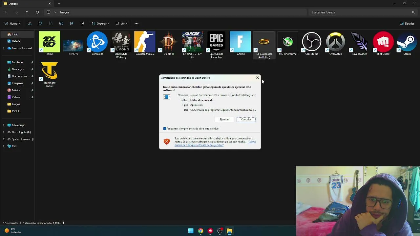The height and width of the screenshot is (236, 420).
Task: Select the EA SPORTS FC 26 shortcut
Action: tap(193, 45)
